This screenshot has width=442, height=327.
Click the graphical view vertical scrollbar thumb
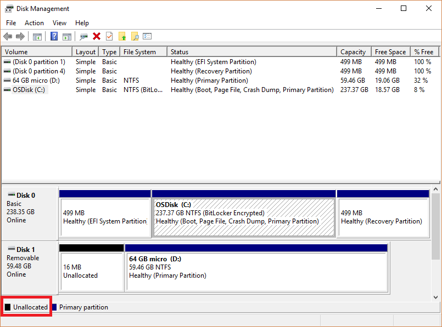point(436,227)
